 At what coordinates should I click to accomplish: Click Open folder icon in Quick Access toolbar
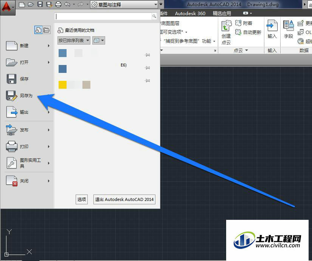click(31, 5)
